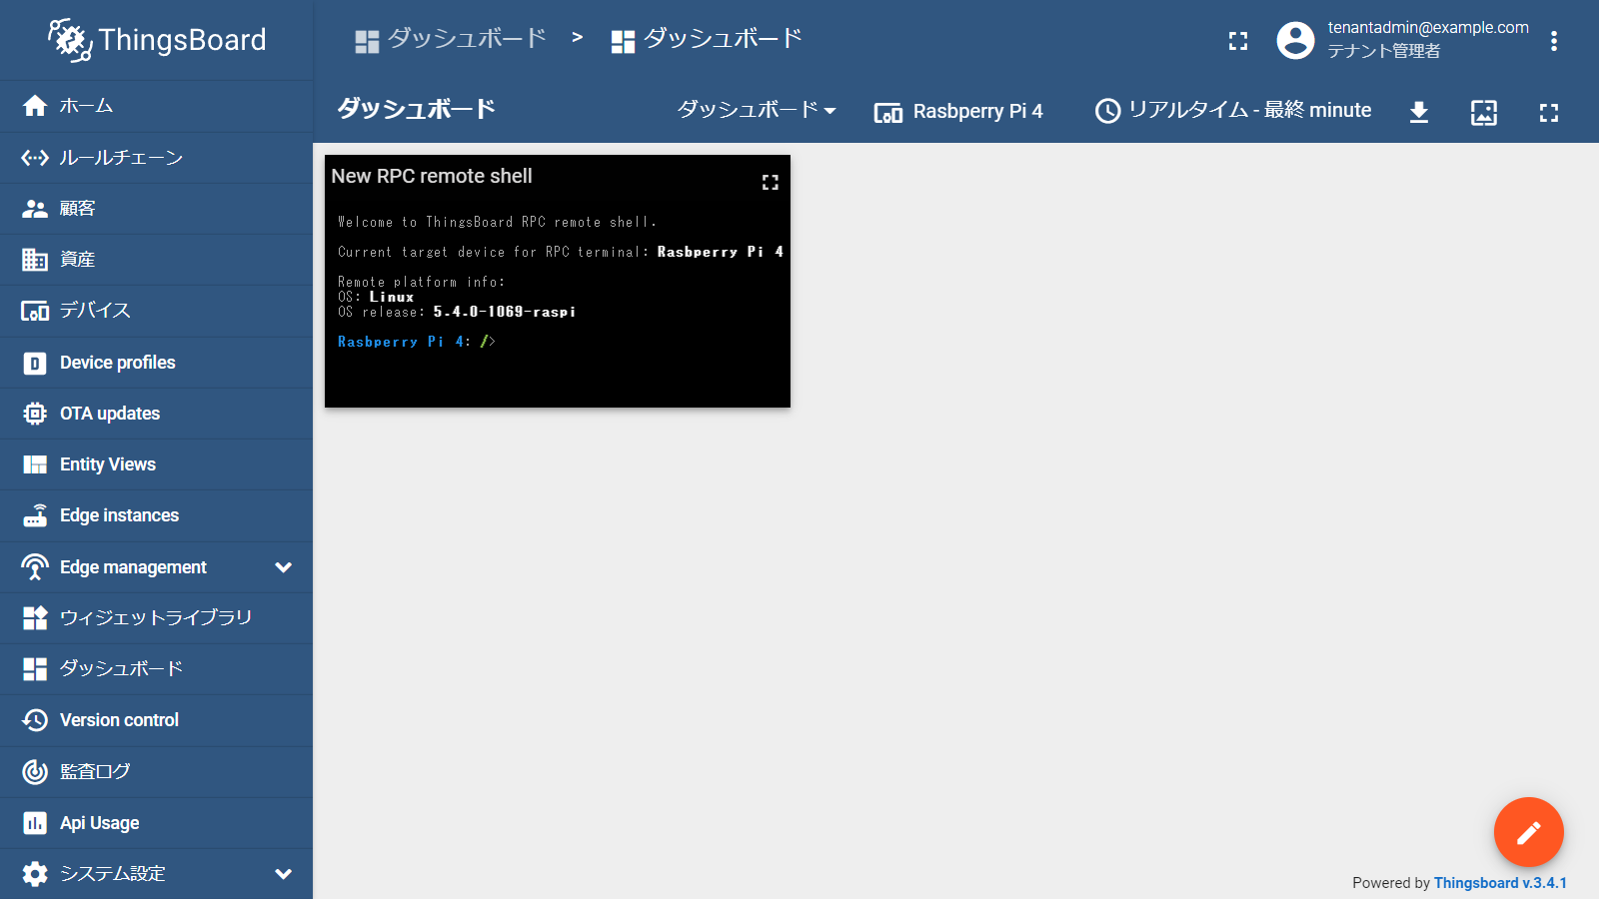Open the ルールチェーン sidebar item

[x=120, y=158]
